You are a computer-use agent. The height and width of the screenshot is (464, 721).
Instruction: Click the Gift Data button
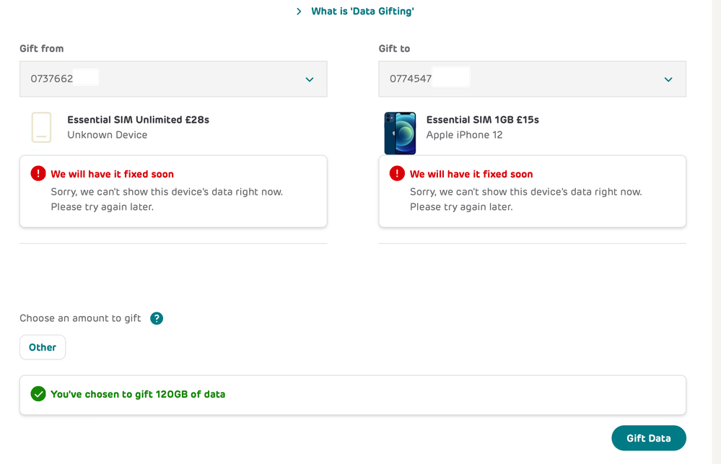click(x=648, y=438)
